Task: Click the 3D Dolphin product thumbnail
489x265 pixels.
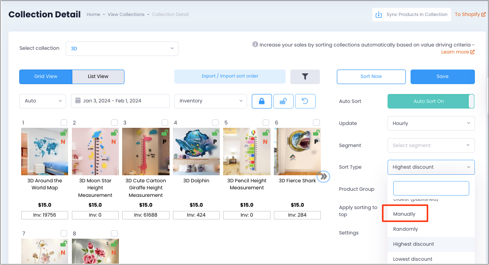Action: pyautogui.click(x=196, y=151)
